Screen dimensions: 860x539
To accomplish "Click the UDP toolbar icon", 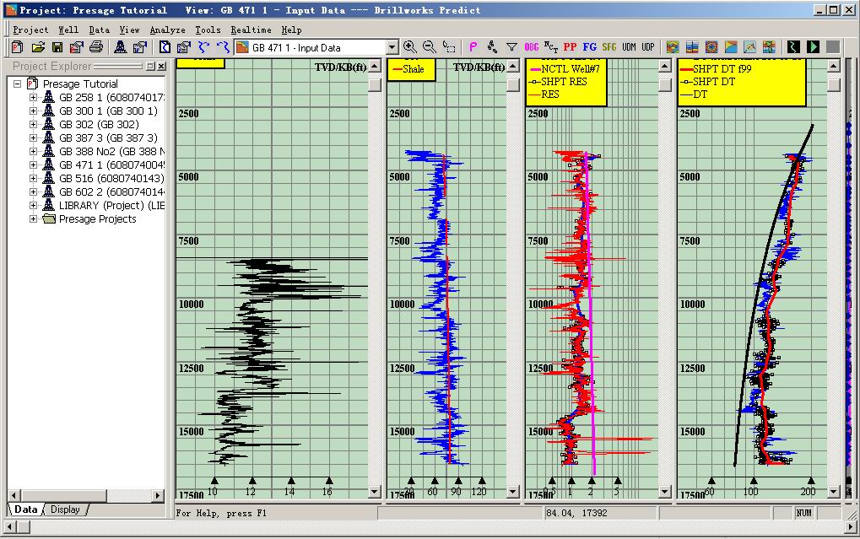I will [648, 47].
